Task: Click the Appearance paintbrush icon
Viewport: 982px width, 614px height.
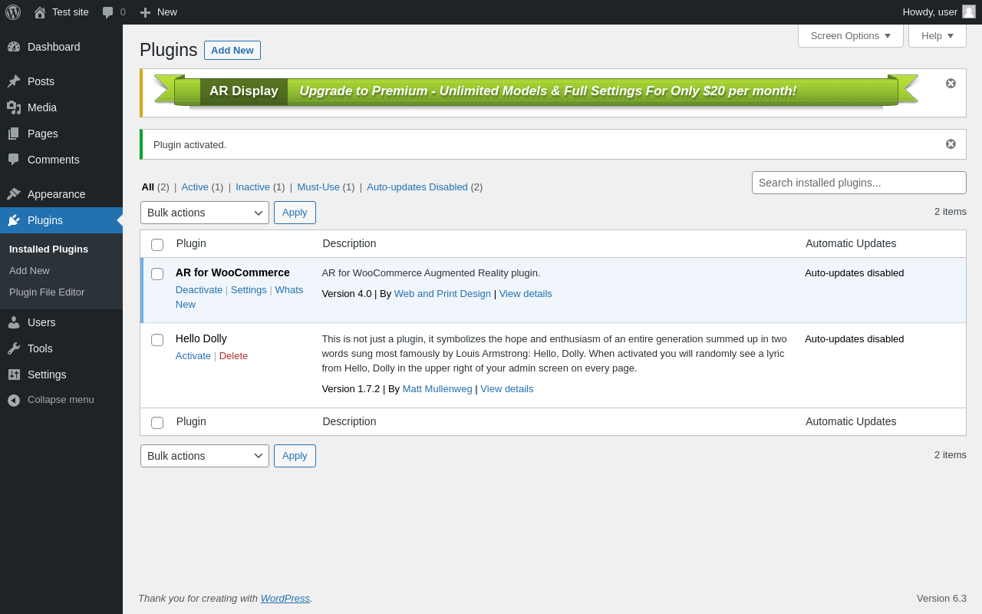Action: 14,194
